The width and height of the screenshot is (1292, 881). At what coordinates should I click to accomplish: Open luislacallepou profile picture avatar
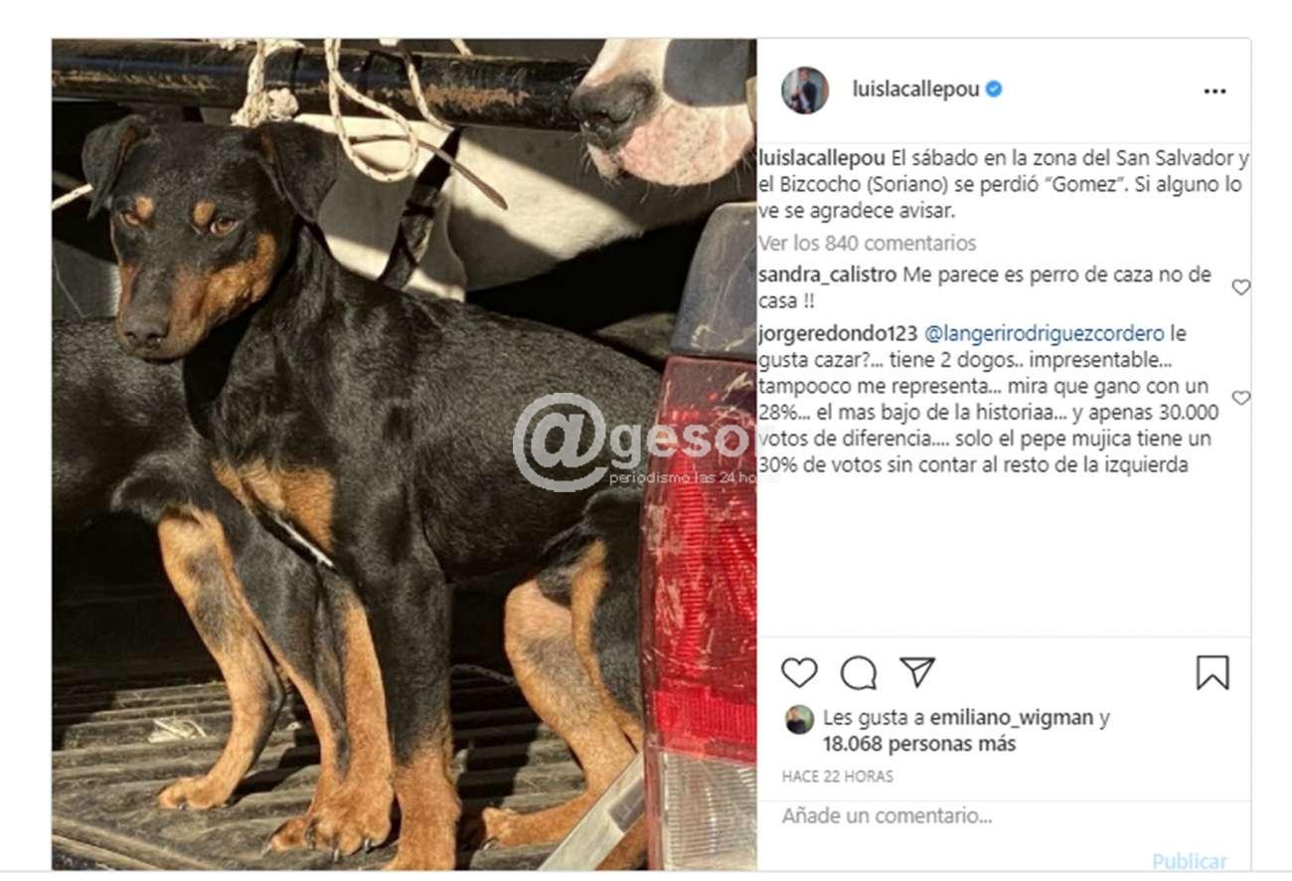coord(804,90)
